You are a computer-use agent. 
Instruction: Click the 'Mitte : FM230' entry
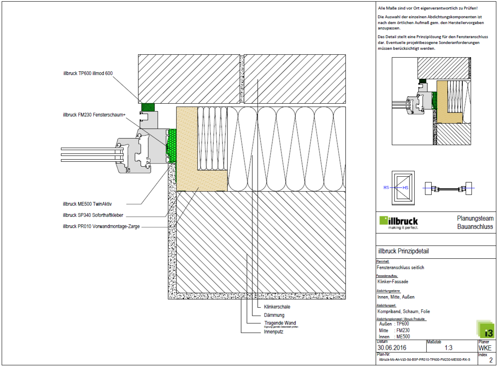coord(394,331)
